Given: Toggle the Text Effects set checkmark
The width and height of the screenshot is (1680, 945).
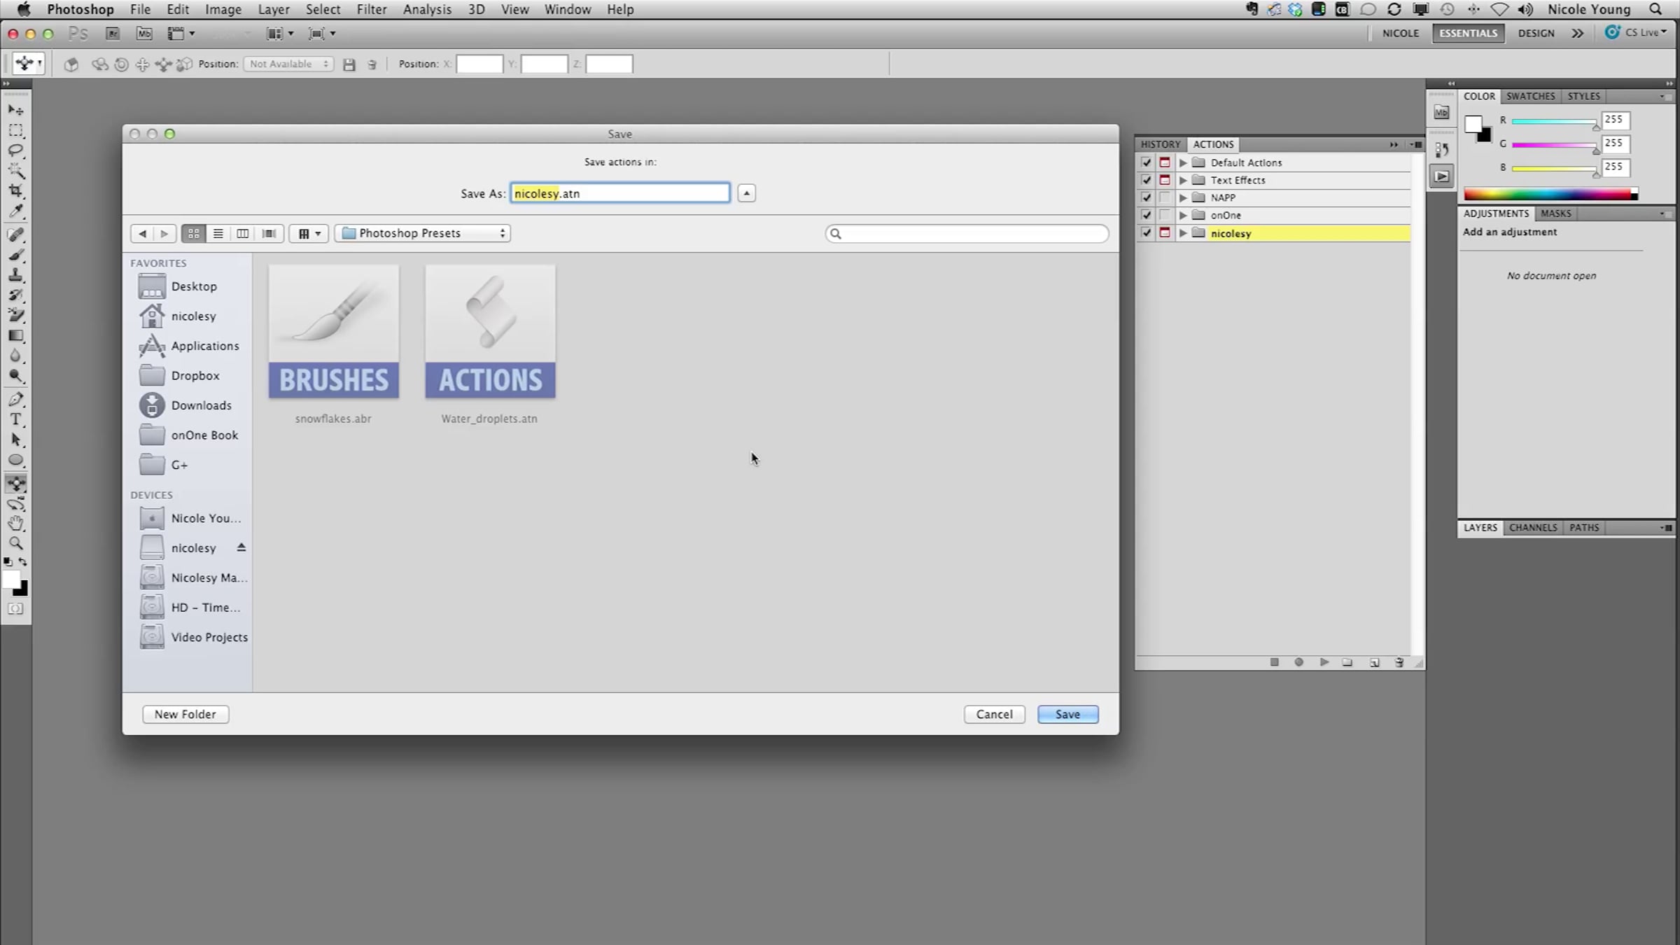Looking at the screenshot, I should pyautogui.click(x=1146, y=180).
